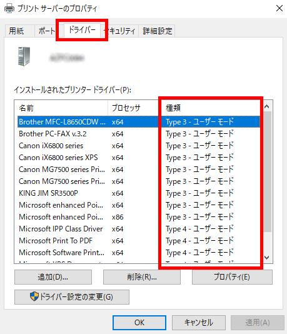Switch to the 詳細設定 tab

point(157,31)
